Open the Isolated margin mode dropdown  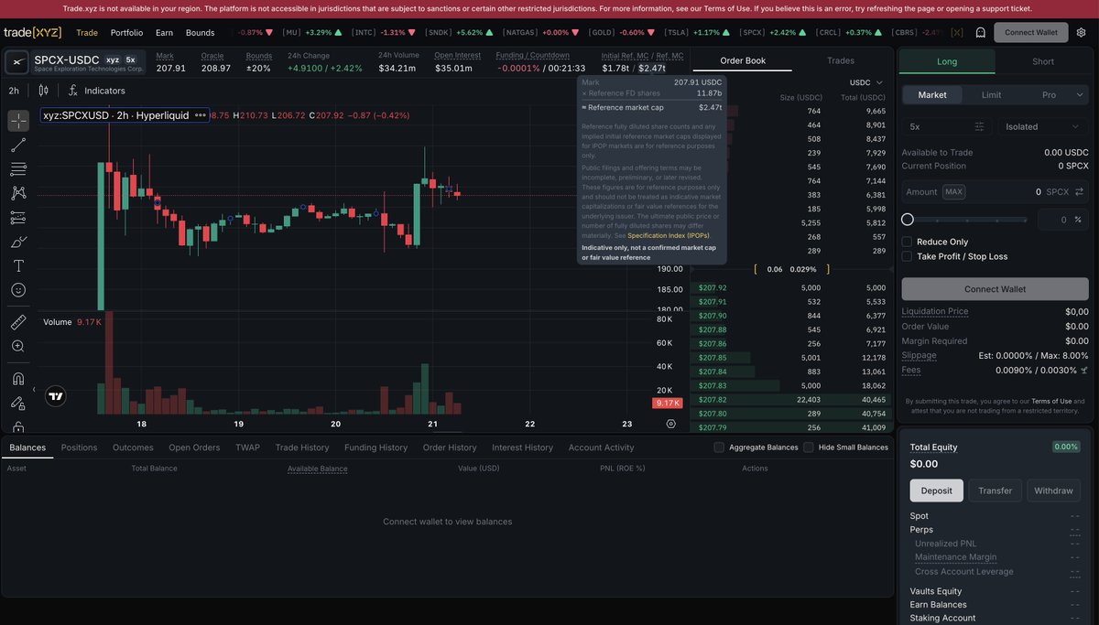tap(1043, 126)
